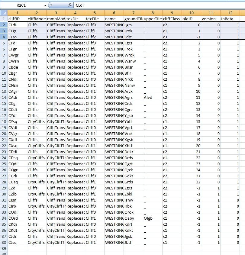Select the cell containing CWsn

point(18,61)
